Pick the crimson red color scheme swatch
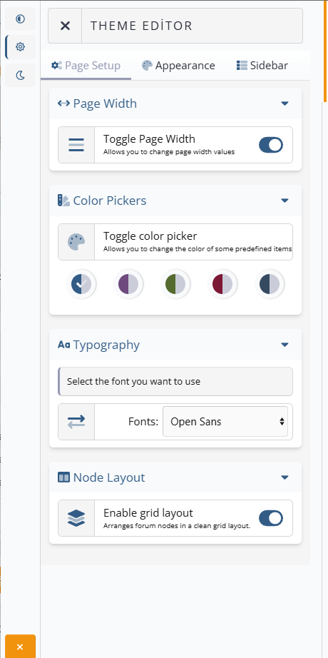328x658 pixels. [x=222, y=285]
